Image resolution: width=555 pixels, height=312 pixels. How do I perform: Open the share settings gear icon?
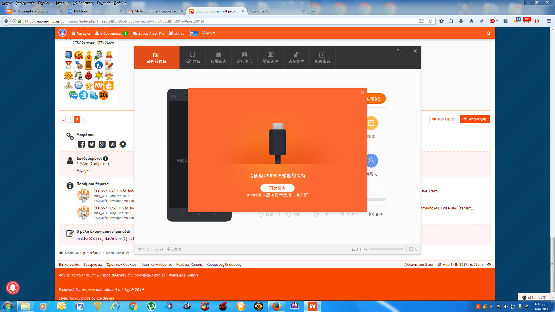tap(123, 144)
